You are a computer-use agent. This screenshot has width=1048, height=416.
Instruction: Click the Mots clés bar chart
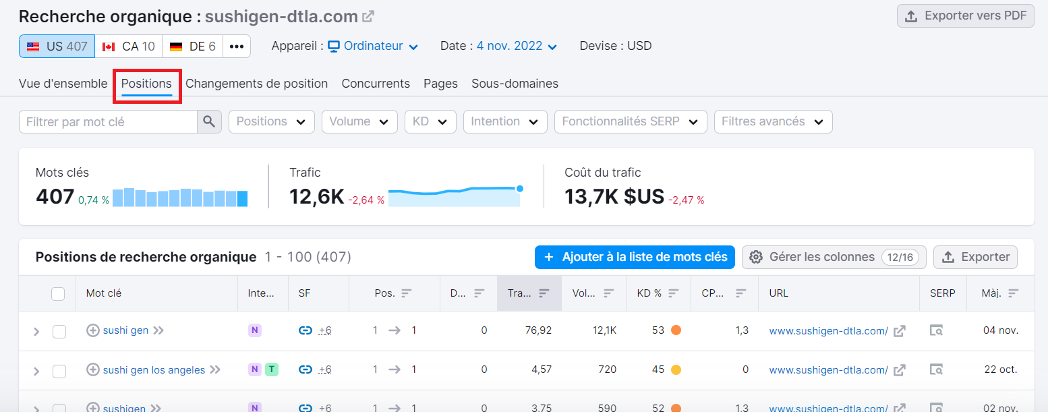[180, 198]
